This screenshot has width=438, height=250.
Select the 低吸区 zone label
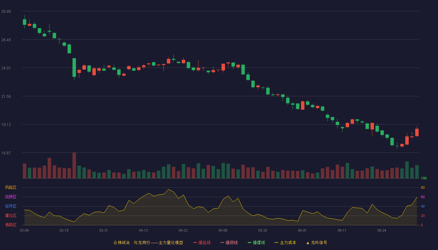click(x=11, y=225)
